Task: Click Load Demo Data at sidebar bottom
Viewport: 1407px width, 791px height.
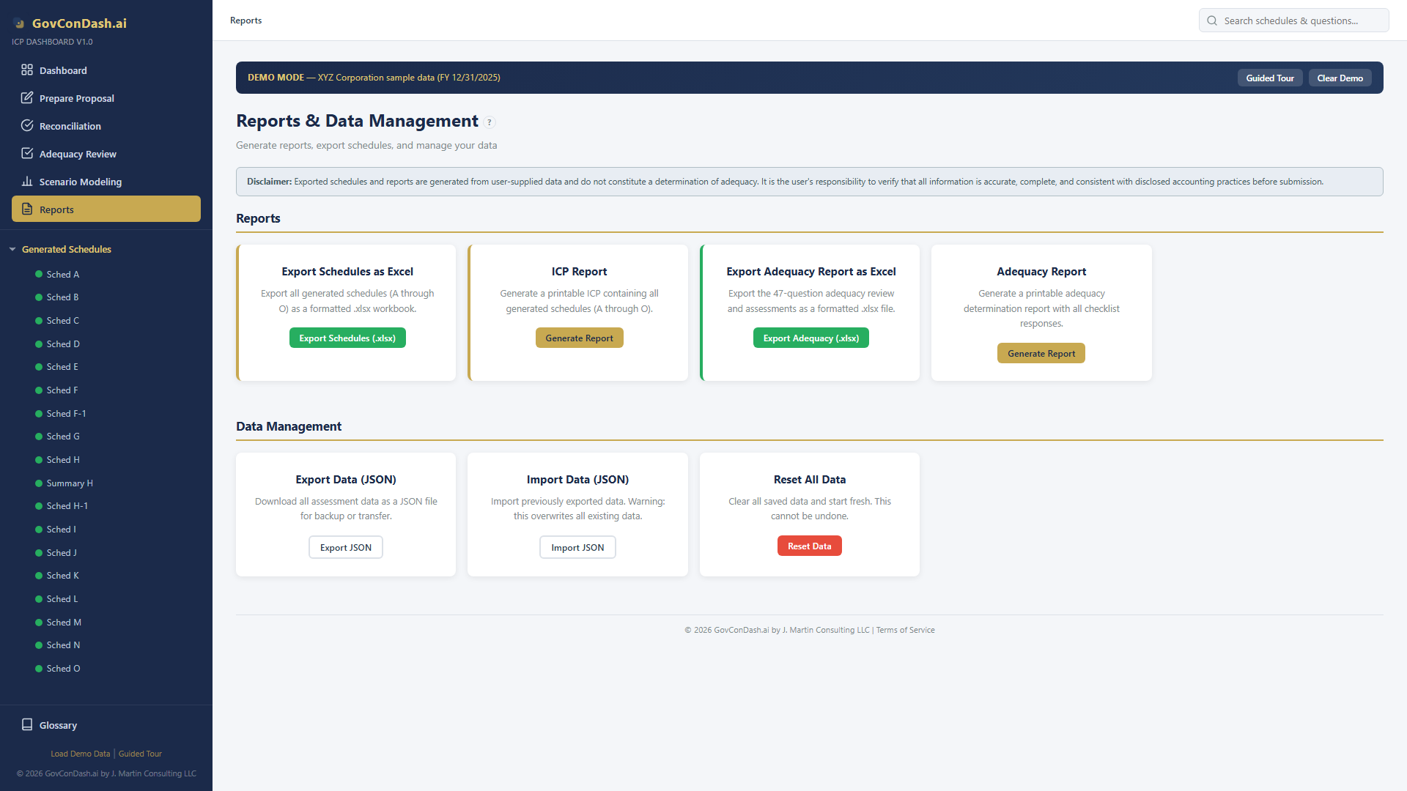Action: 80,753
